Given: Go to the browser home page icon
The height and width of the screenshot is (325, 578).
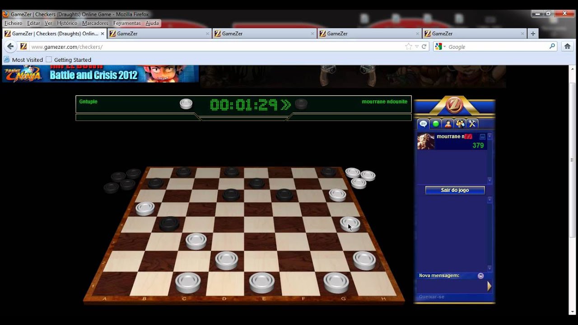Looking at the screenshot, I should pyautogui.click(x=568, y=46).
